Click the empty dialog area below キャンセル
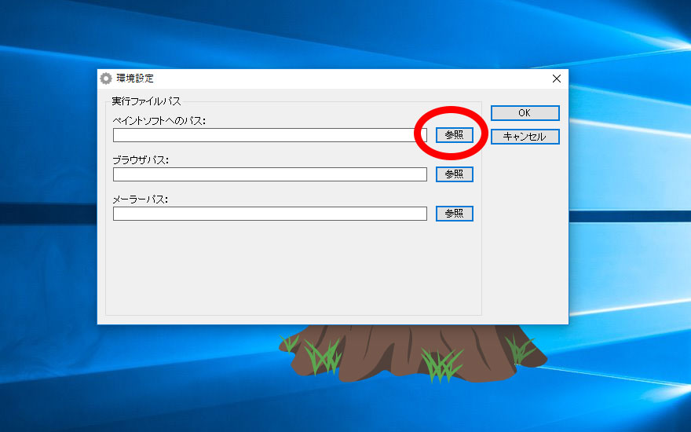Image resolution: width=691 pixels, height=432 pixels. pos(525,236)
